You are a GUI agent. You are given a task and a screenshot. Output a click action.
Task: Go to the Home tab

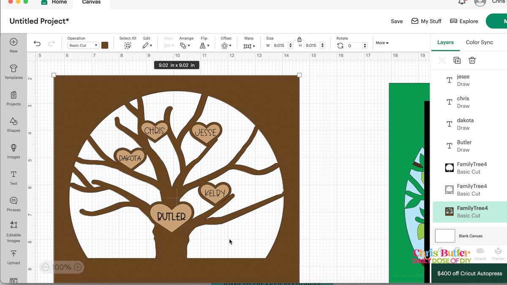coord(59,2)
